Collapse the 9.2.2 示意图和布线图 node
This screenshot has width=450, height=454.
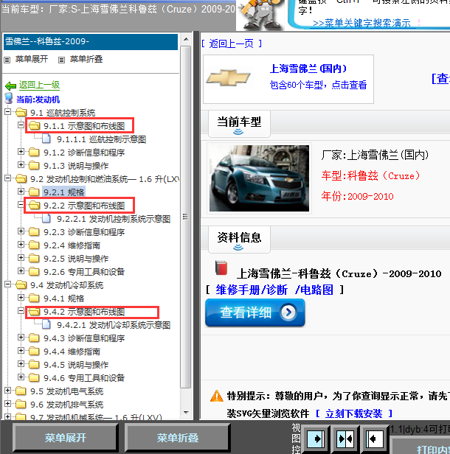[x=21, y=205]
